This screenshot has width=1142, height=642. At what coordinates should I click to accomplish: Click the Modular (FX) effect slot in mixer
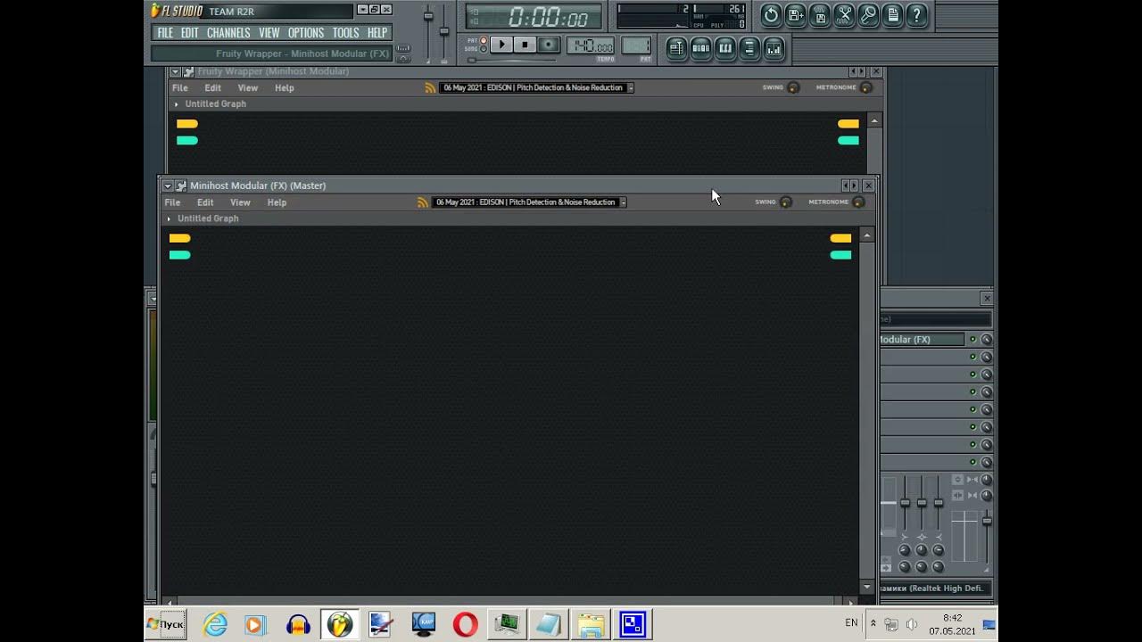point(922,340)
